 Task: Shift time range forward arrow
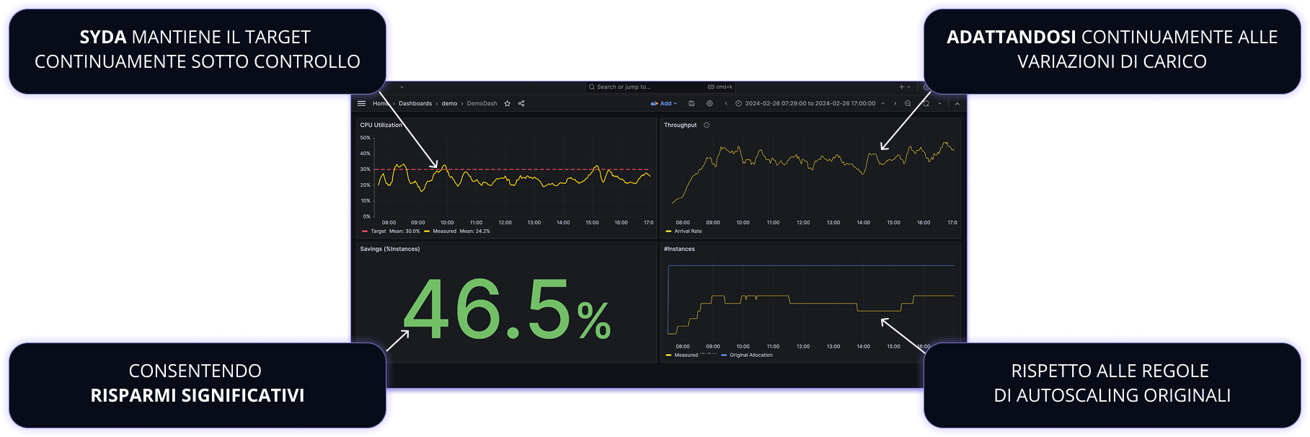(895, 104)
